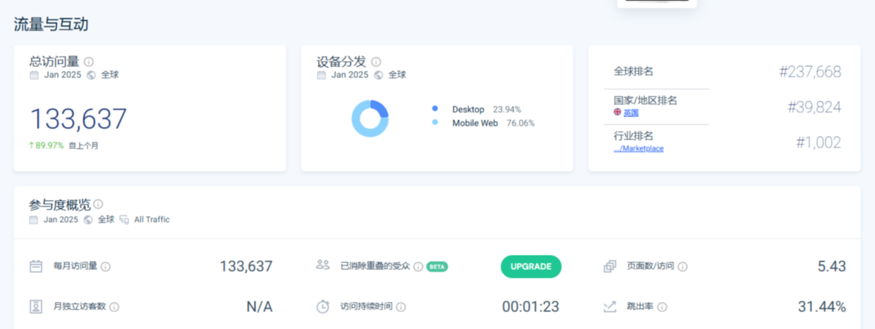Click info icon next to 访问持续时间
The height and width of the screenshot is (329, 875).
point(401,307)
